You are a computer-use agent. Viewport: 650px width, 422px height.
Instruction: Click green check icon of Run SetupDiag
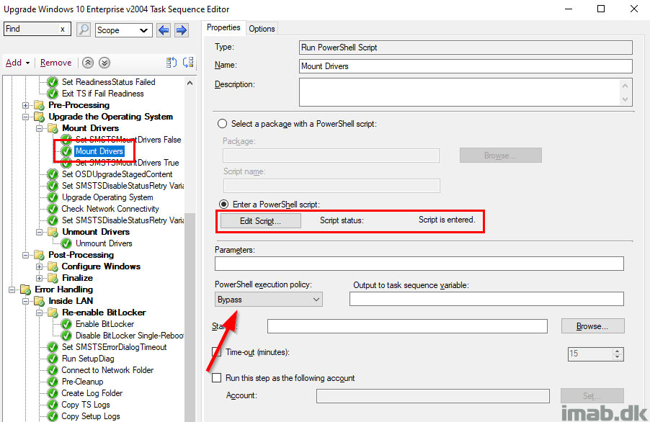click(53, 359)
